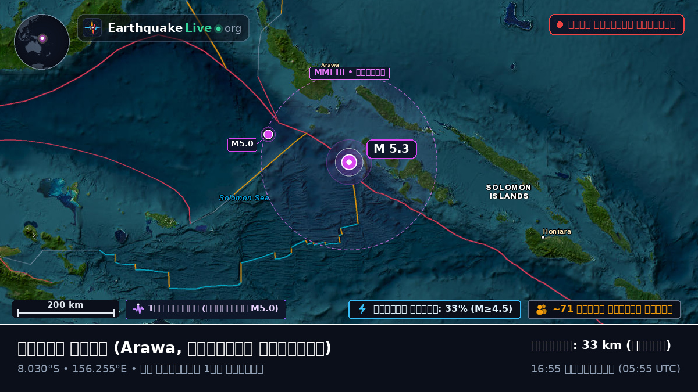This screenshot has width=698, height=392.
Task: Click the time text "16:55 … (05:55 UTC)"
Action: tap(606, 369)
